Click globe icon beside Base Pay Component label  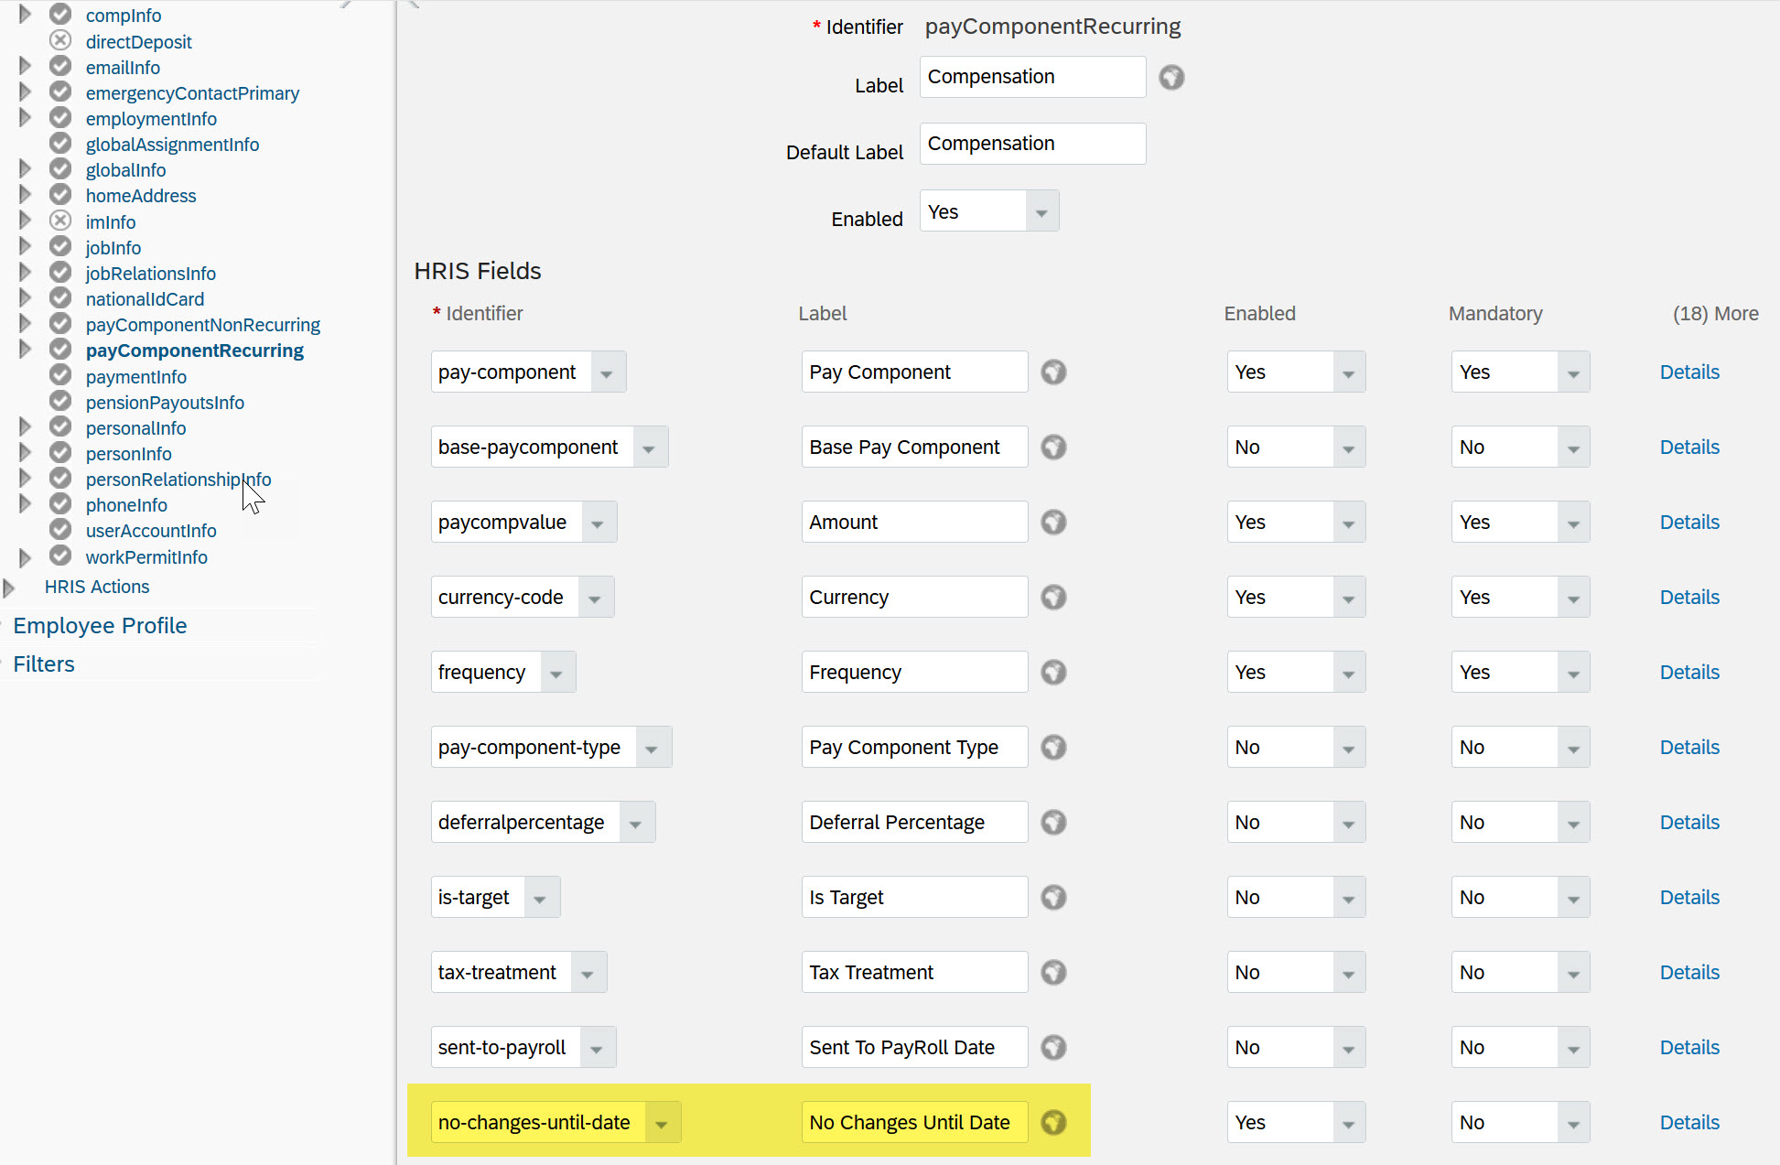pyautogui.click(x=1053, y=448)
